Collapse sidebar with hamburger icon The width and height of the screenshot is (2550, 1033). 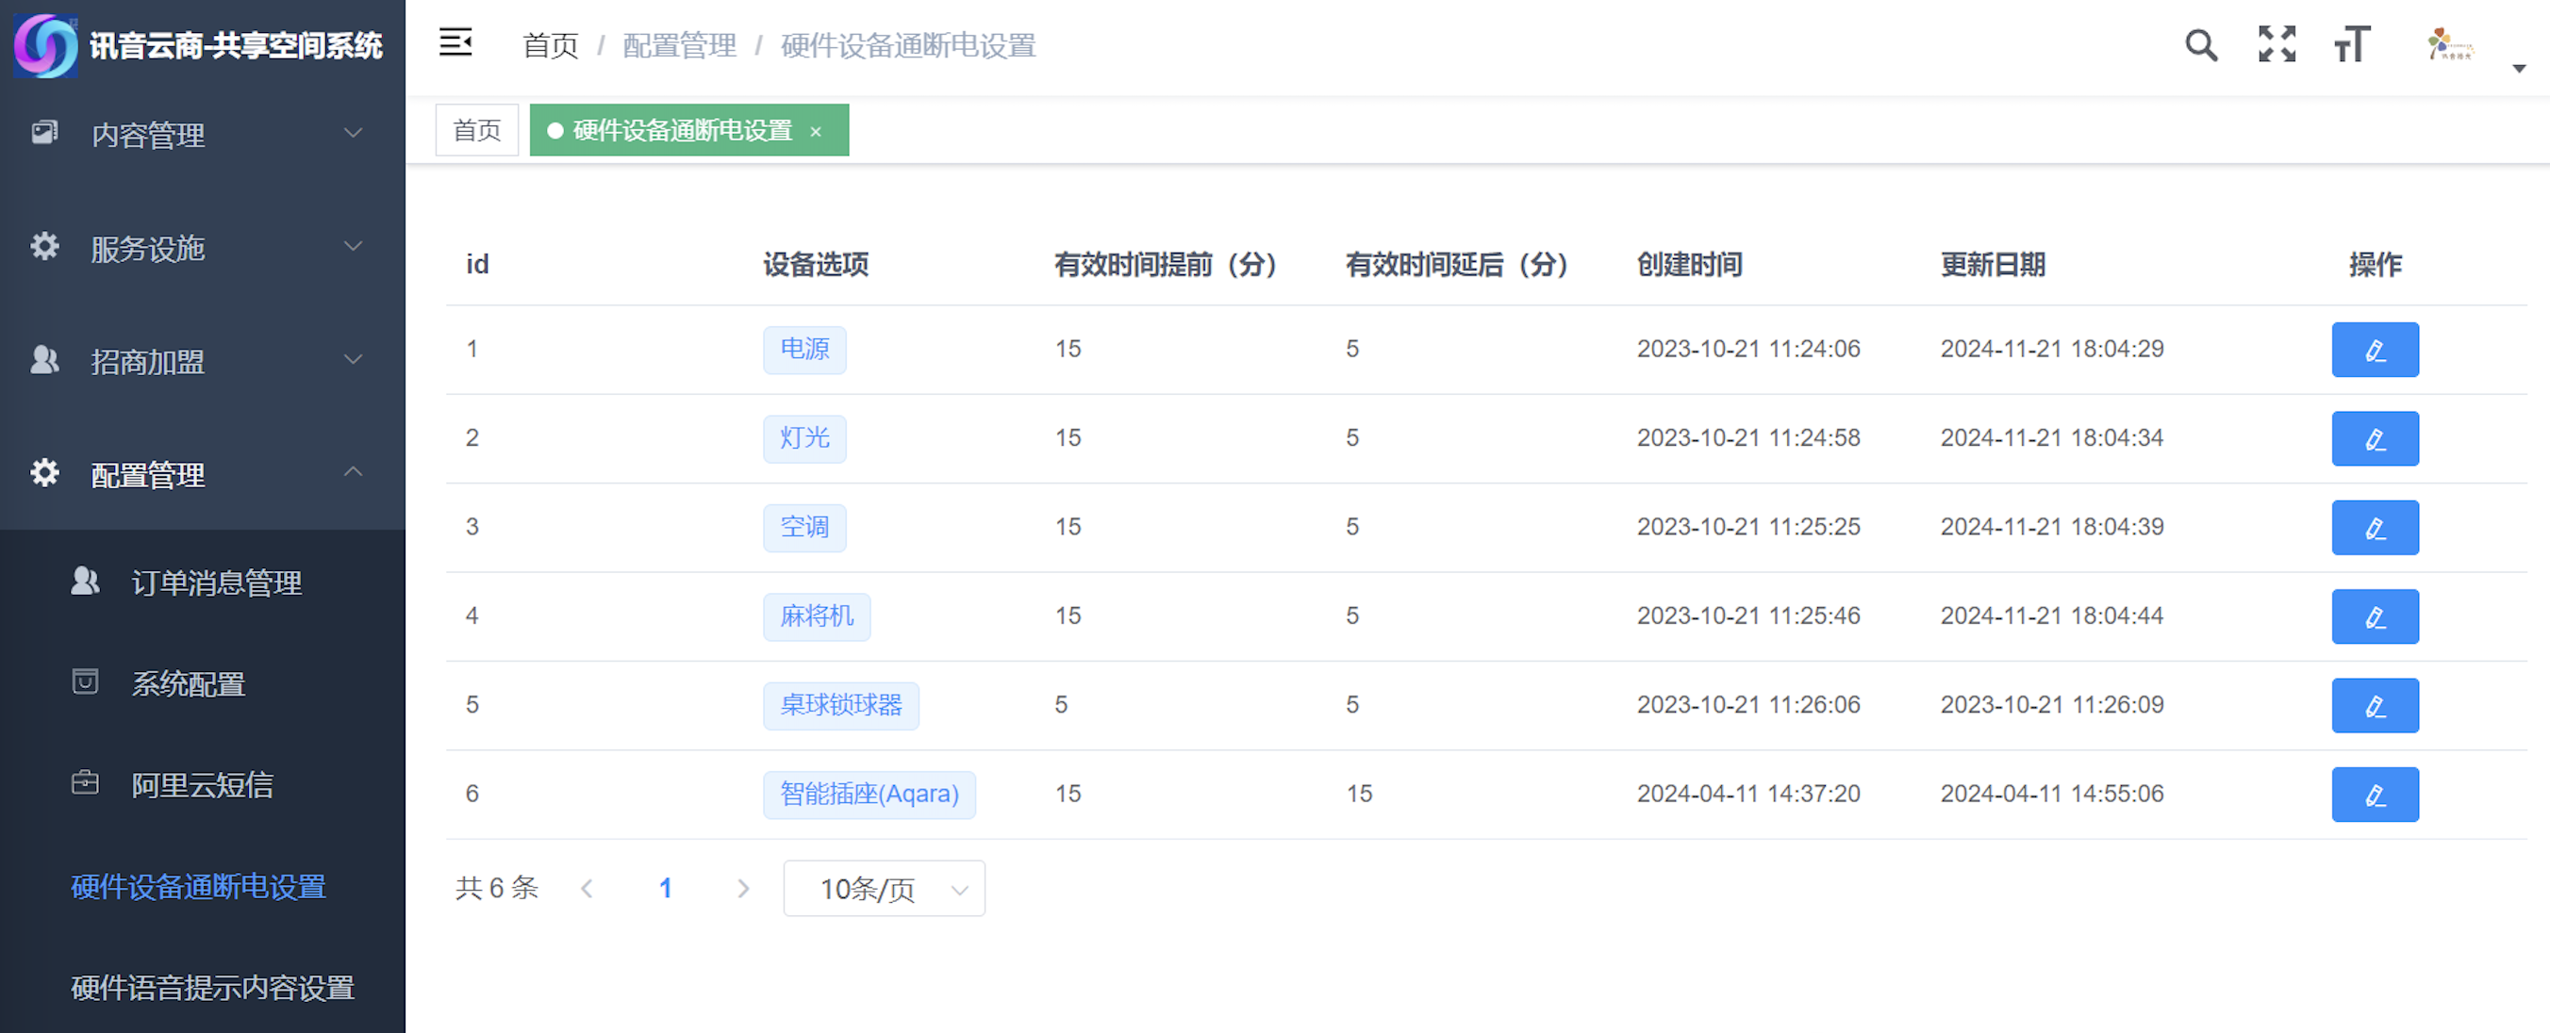tap(455, 43)
